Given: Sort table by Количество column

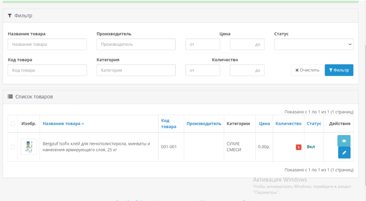Looking at the screenshot, I should click(x=288, y=124).
